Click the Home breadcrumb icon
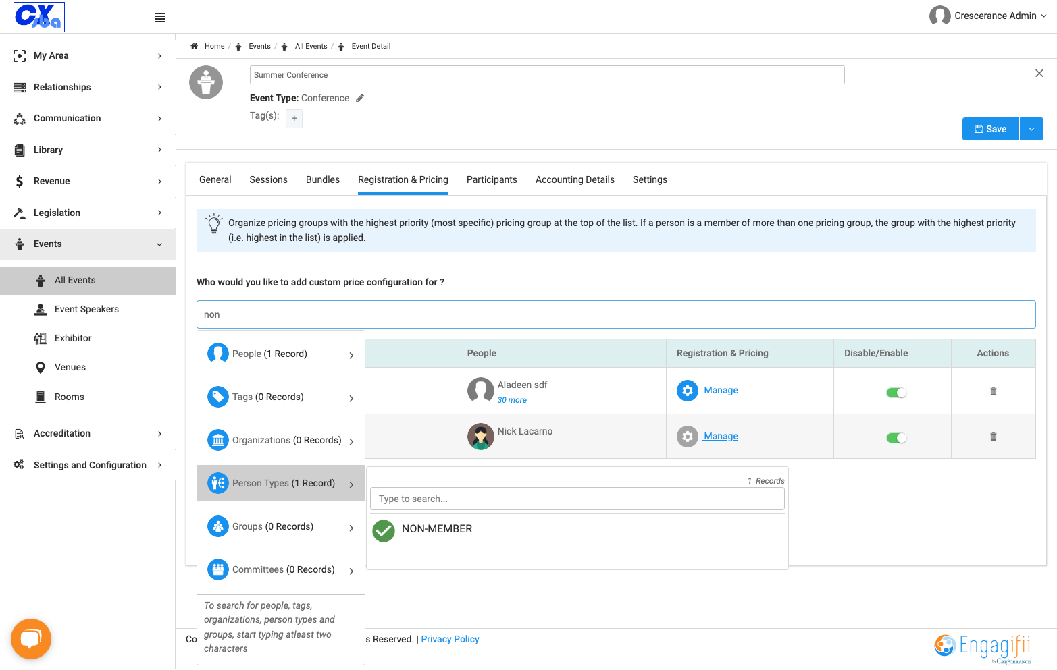Viewport: 1057px width, 670px height. click(195, 46)
